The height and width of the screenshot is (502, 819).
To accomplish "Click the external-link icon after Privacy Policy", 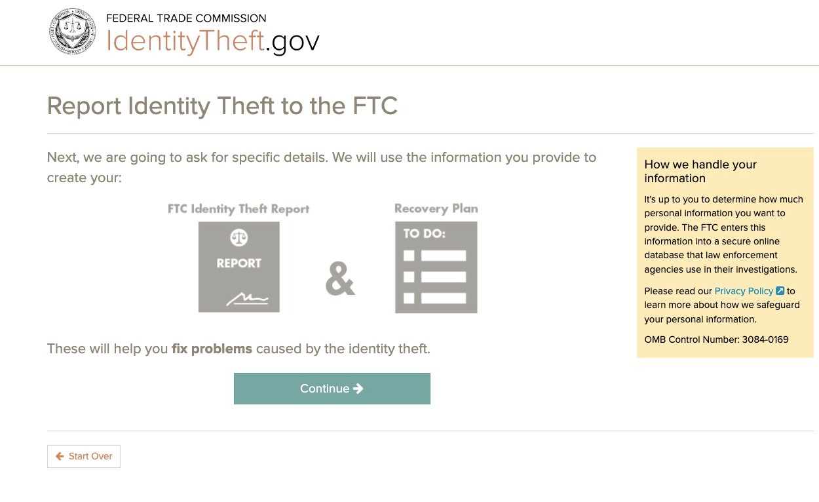I will point(780,291).
